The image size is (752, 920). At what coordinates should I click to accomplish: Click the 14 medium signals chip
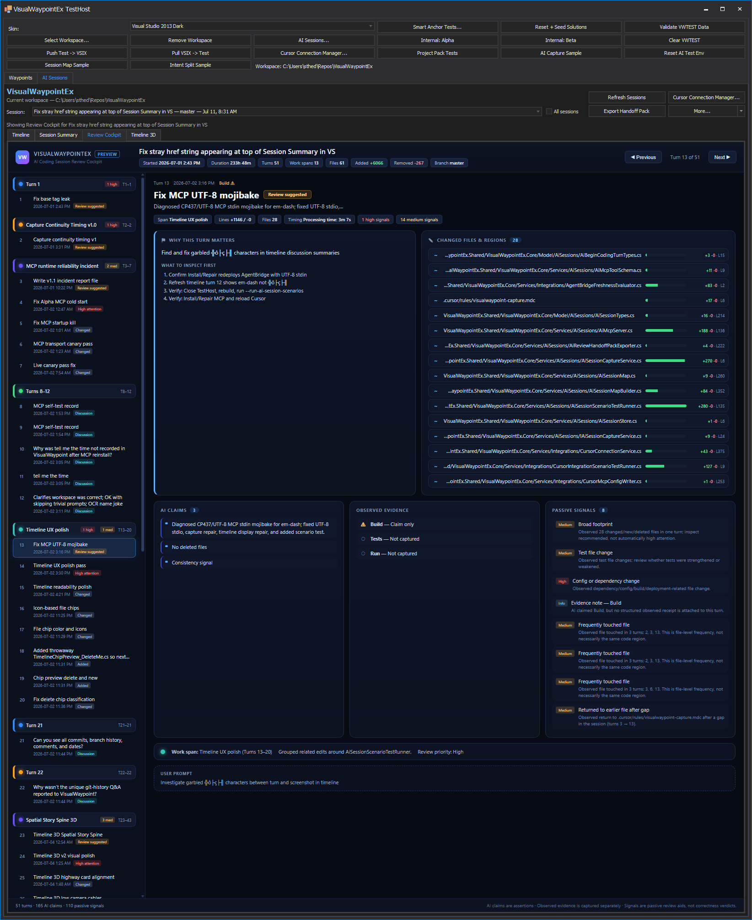tap(419, 220)
